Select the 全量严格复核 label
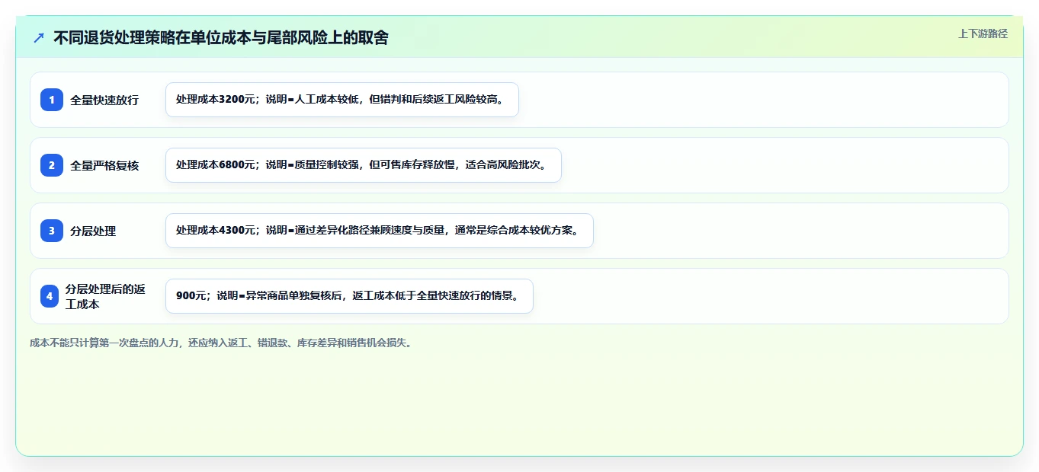The width and height of the screenshot is (1039, 472). coord(104,165)
